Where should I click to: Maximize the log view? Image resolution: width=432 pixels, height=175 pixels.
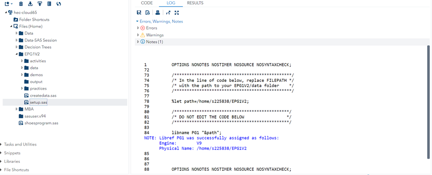click(177, 13)
